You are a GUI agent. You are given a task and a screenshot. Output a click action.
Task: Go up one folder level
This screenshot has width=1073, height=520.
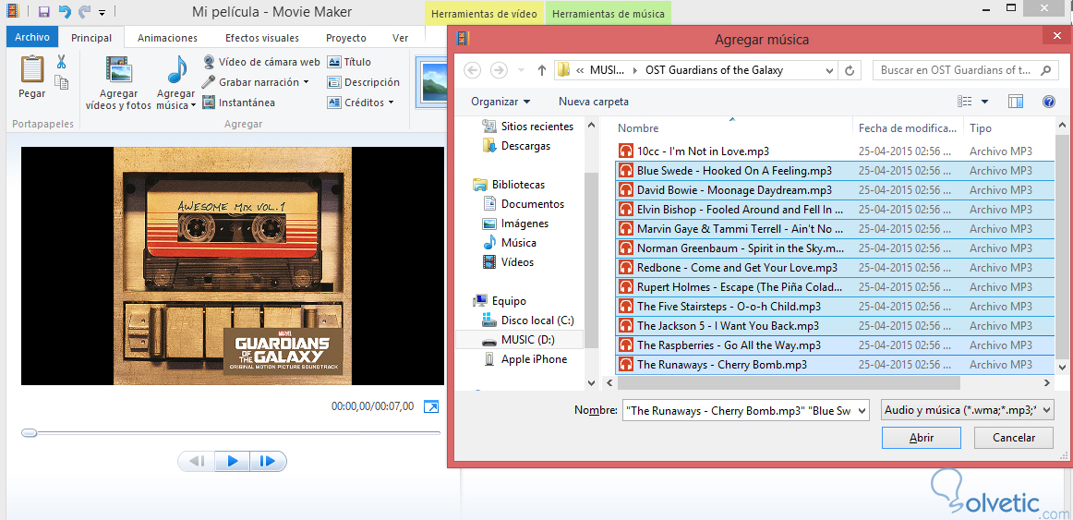541,70
